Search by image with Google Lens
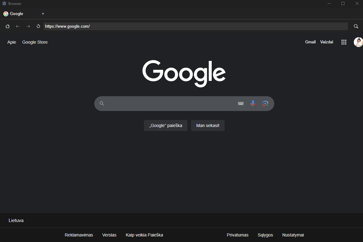 click(265, 103)
